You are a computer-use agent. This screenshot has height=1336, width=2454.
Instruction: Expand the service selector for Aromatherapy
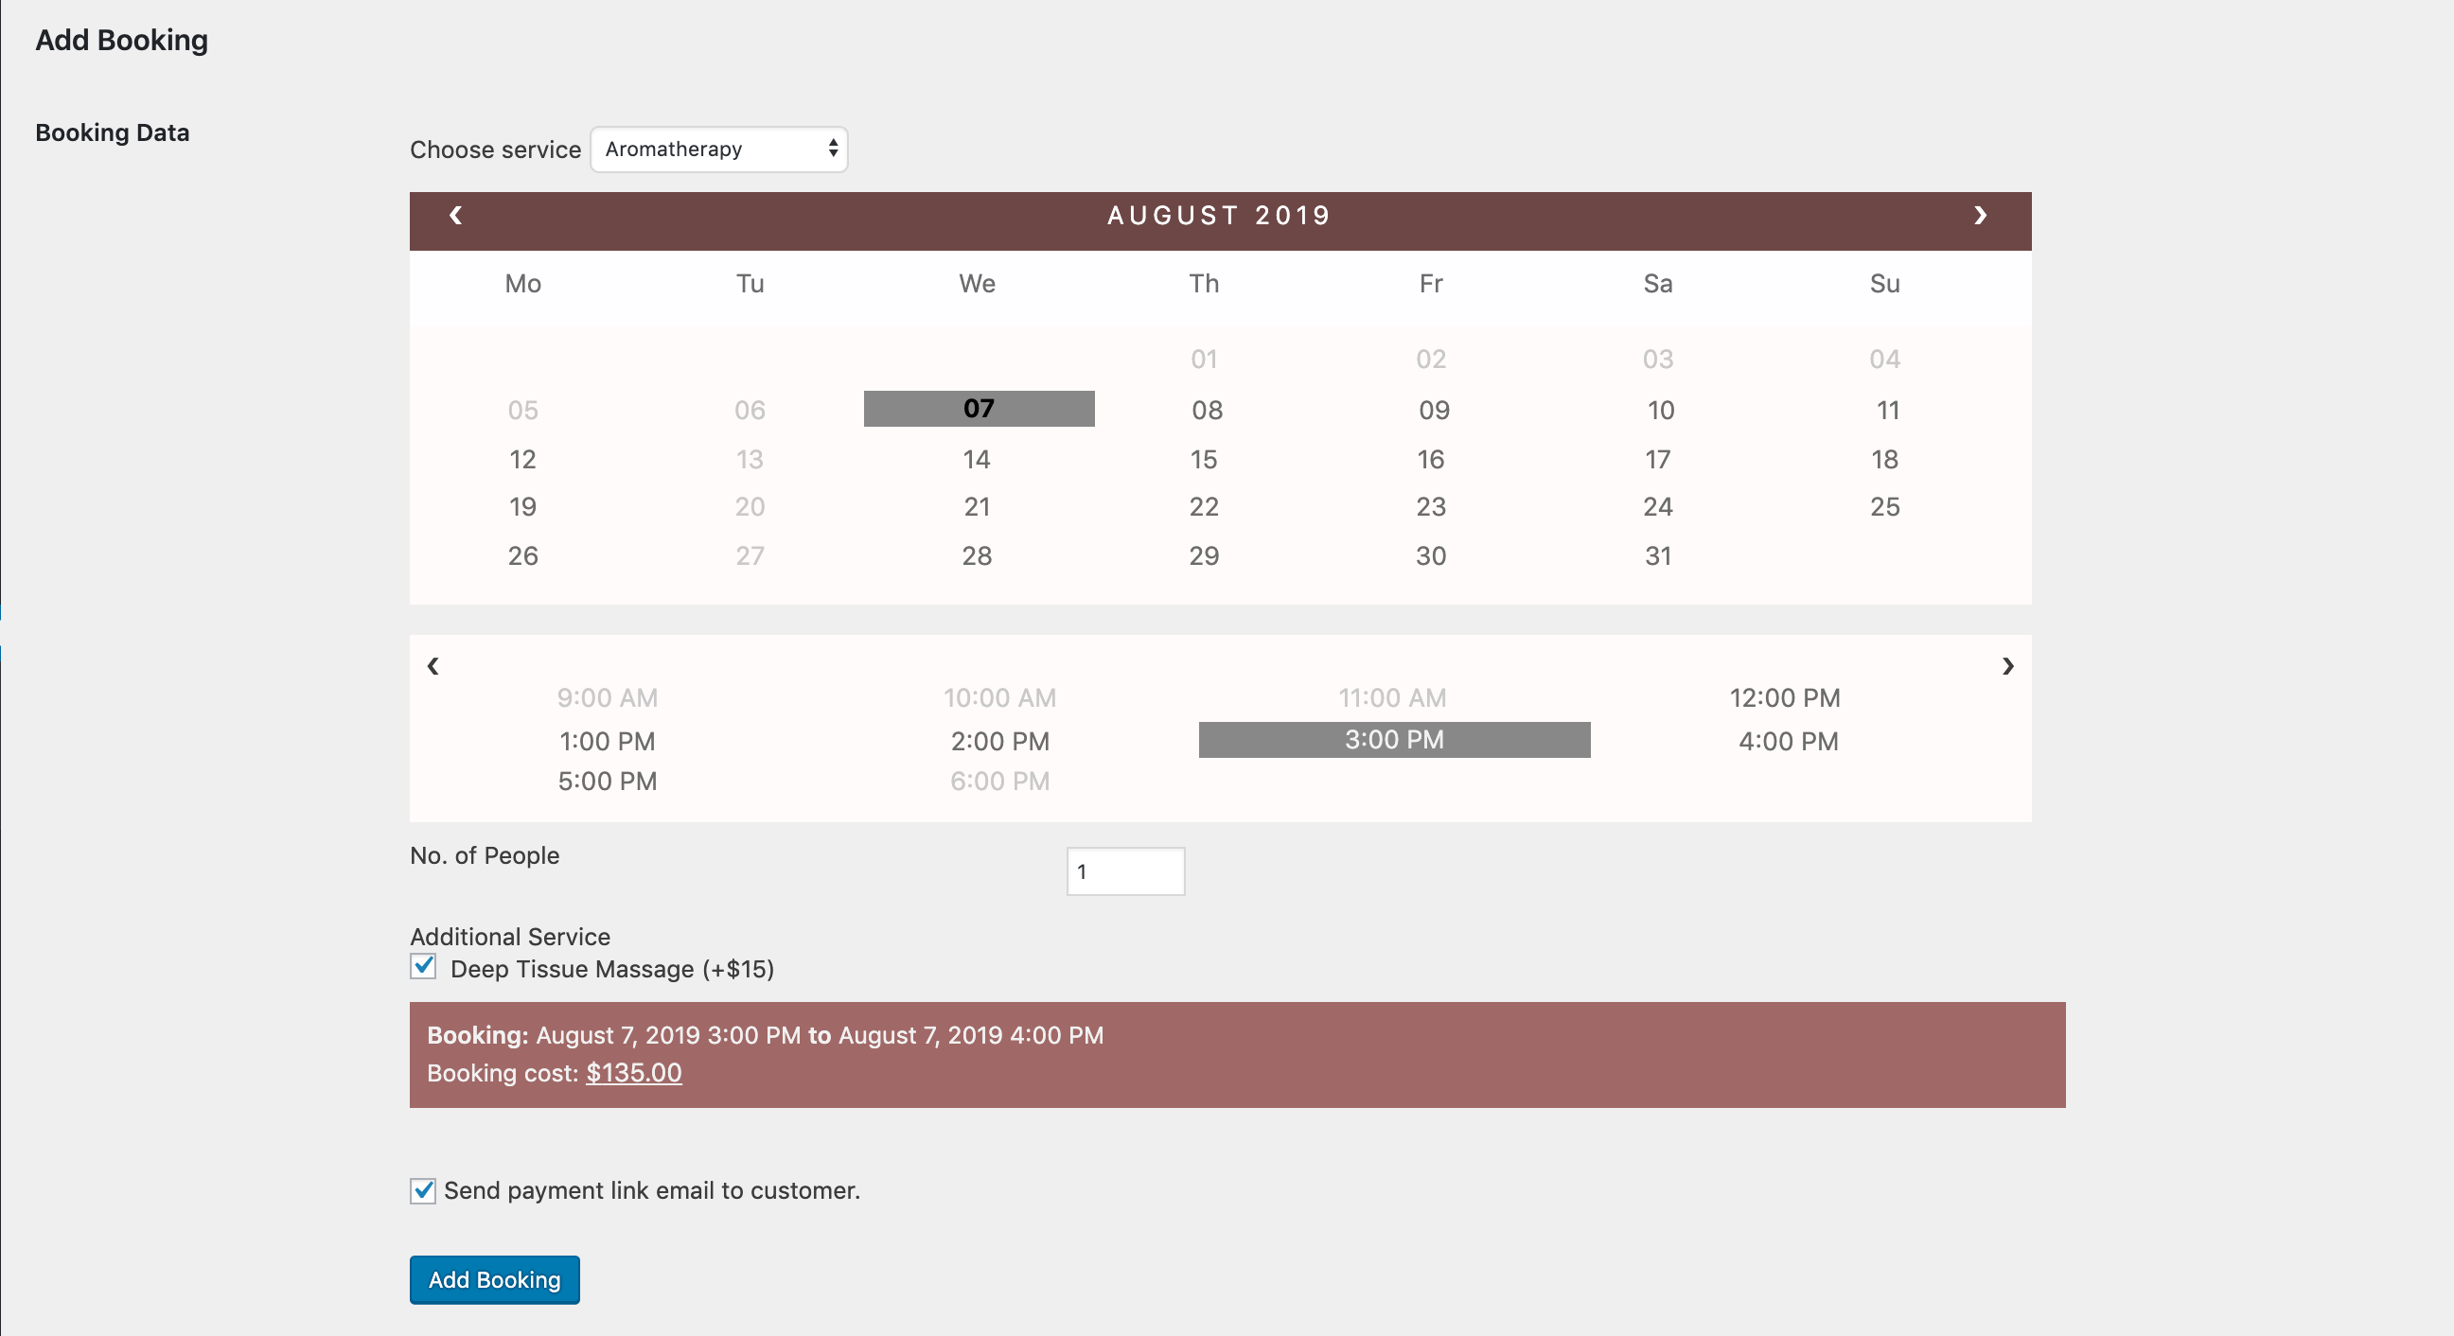tap(717, 149)
